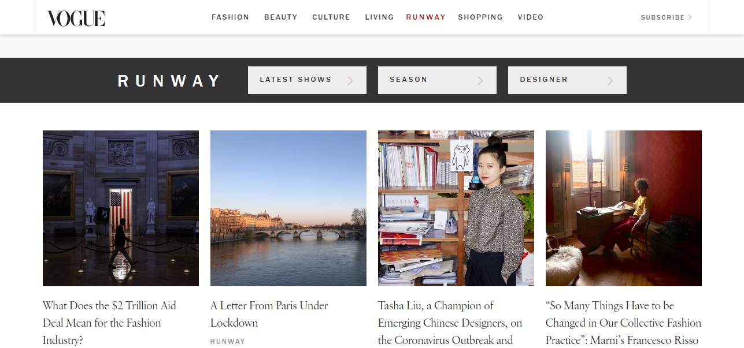Open the Designer dropdown menu

[567, 80]
